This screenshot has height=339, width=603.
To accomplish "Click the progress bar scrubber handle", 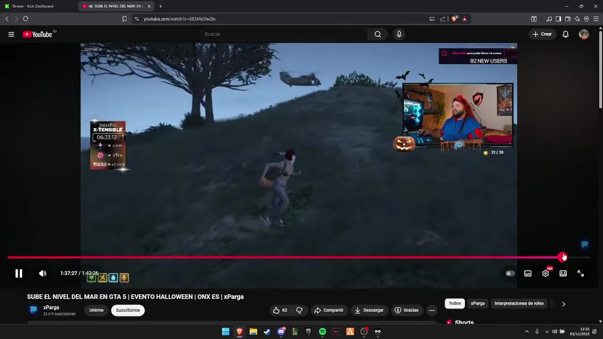I will pos(562,257).
